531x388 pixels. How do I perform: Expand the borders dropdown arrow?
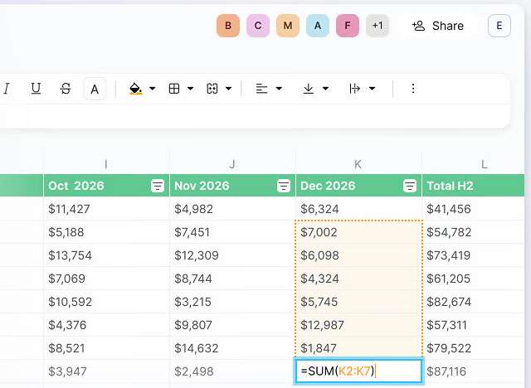(x=190, y=89)
